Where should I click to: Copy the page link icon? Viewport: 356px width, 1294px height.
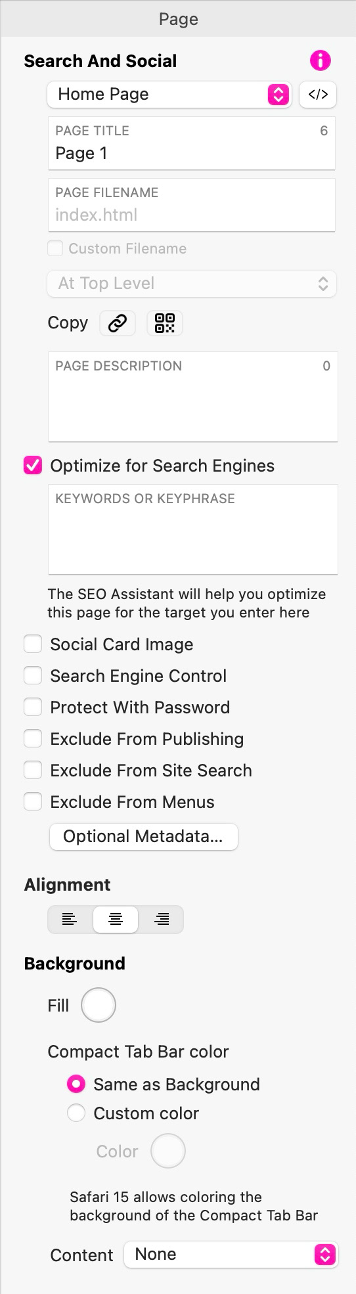pos(118,323)
